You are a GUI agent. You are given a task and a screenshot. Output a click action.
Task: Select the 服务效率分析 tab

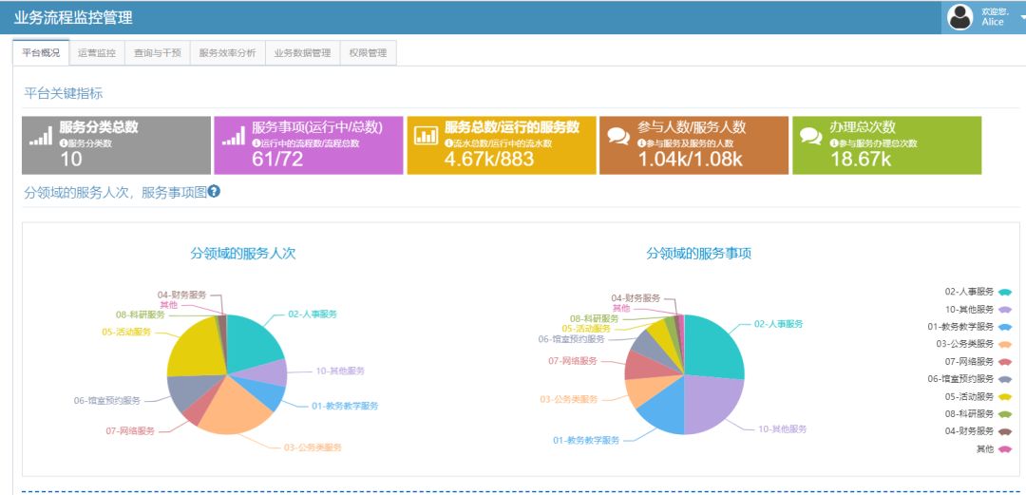pyautogui.click(x=227, y=53)
